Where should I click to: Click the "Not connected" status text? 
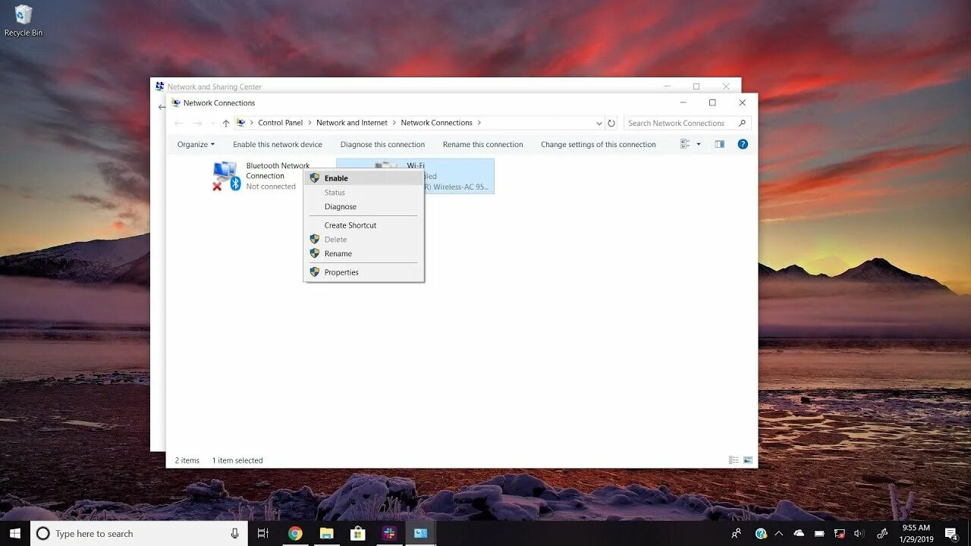[271, 187]
